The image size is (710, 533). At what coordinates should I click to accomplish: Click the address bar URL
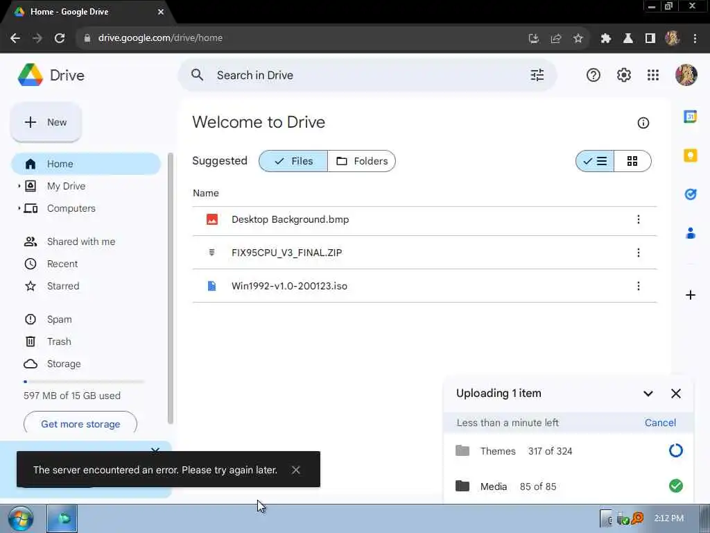pyautogui.click(x=160, y=38)
